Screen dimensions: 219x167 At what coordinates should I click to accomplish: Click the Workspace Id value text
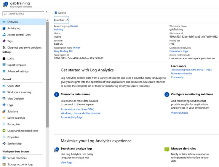194,36
